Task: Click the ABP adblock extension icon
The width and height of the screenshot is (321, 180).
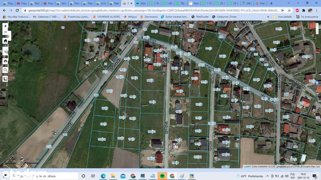Action: (x=297, y=10)
